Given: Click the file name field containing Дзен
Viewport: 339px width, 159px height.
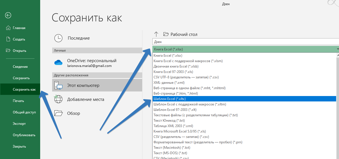Looking at the screenshot, I should click(x=246, y=42).
